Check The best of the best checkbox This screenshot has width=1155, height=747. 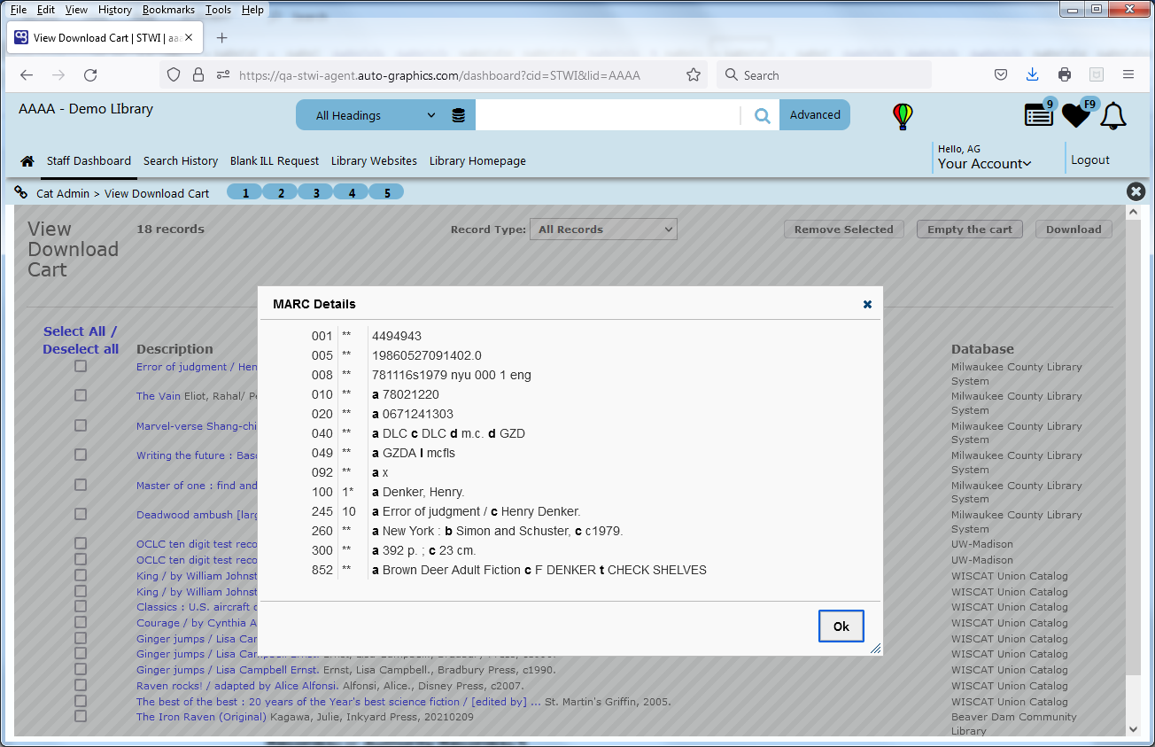(x=81, y=701)
